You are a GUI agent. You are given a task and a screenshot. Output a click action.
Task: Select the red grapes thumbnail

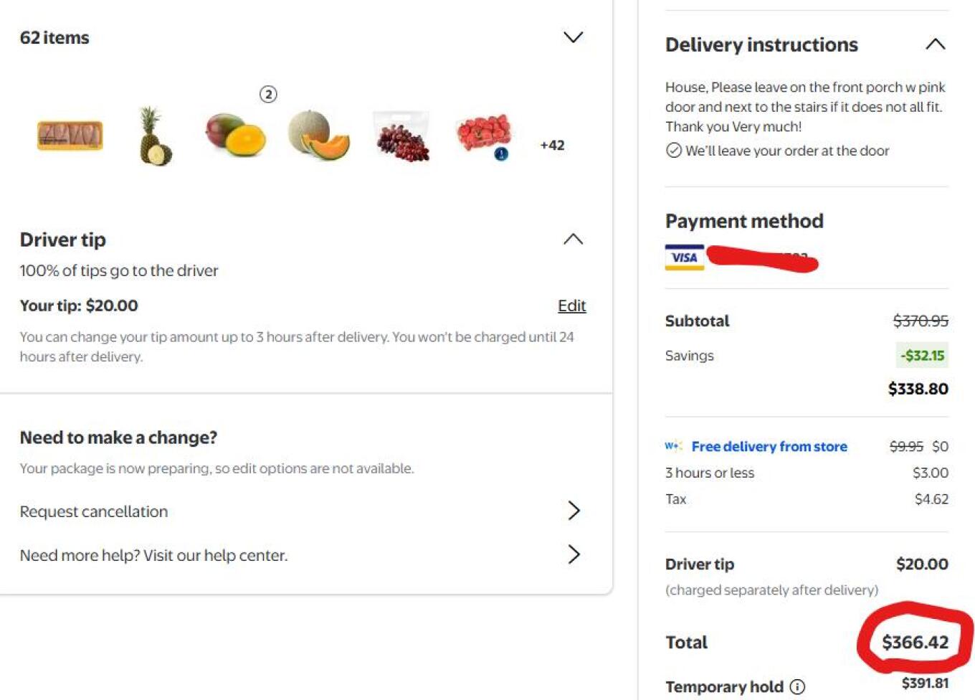click(401, 136)
